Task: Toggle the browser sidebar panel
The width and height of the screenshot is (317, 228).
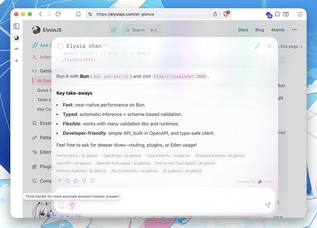Action: [x=16, y=26]
